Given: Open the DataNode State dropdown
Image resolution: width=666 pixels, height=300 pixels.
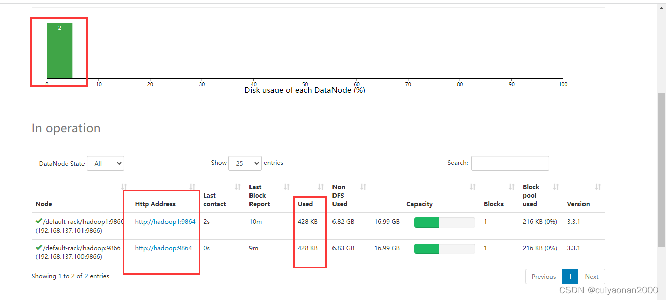Looking at the screenshot, I should coord(105,163).
